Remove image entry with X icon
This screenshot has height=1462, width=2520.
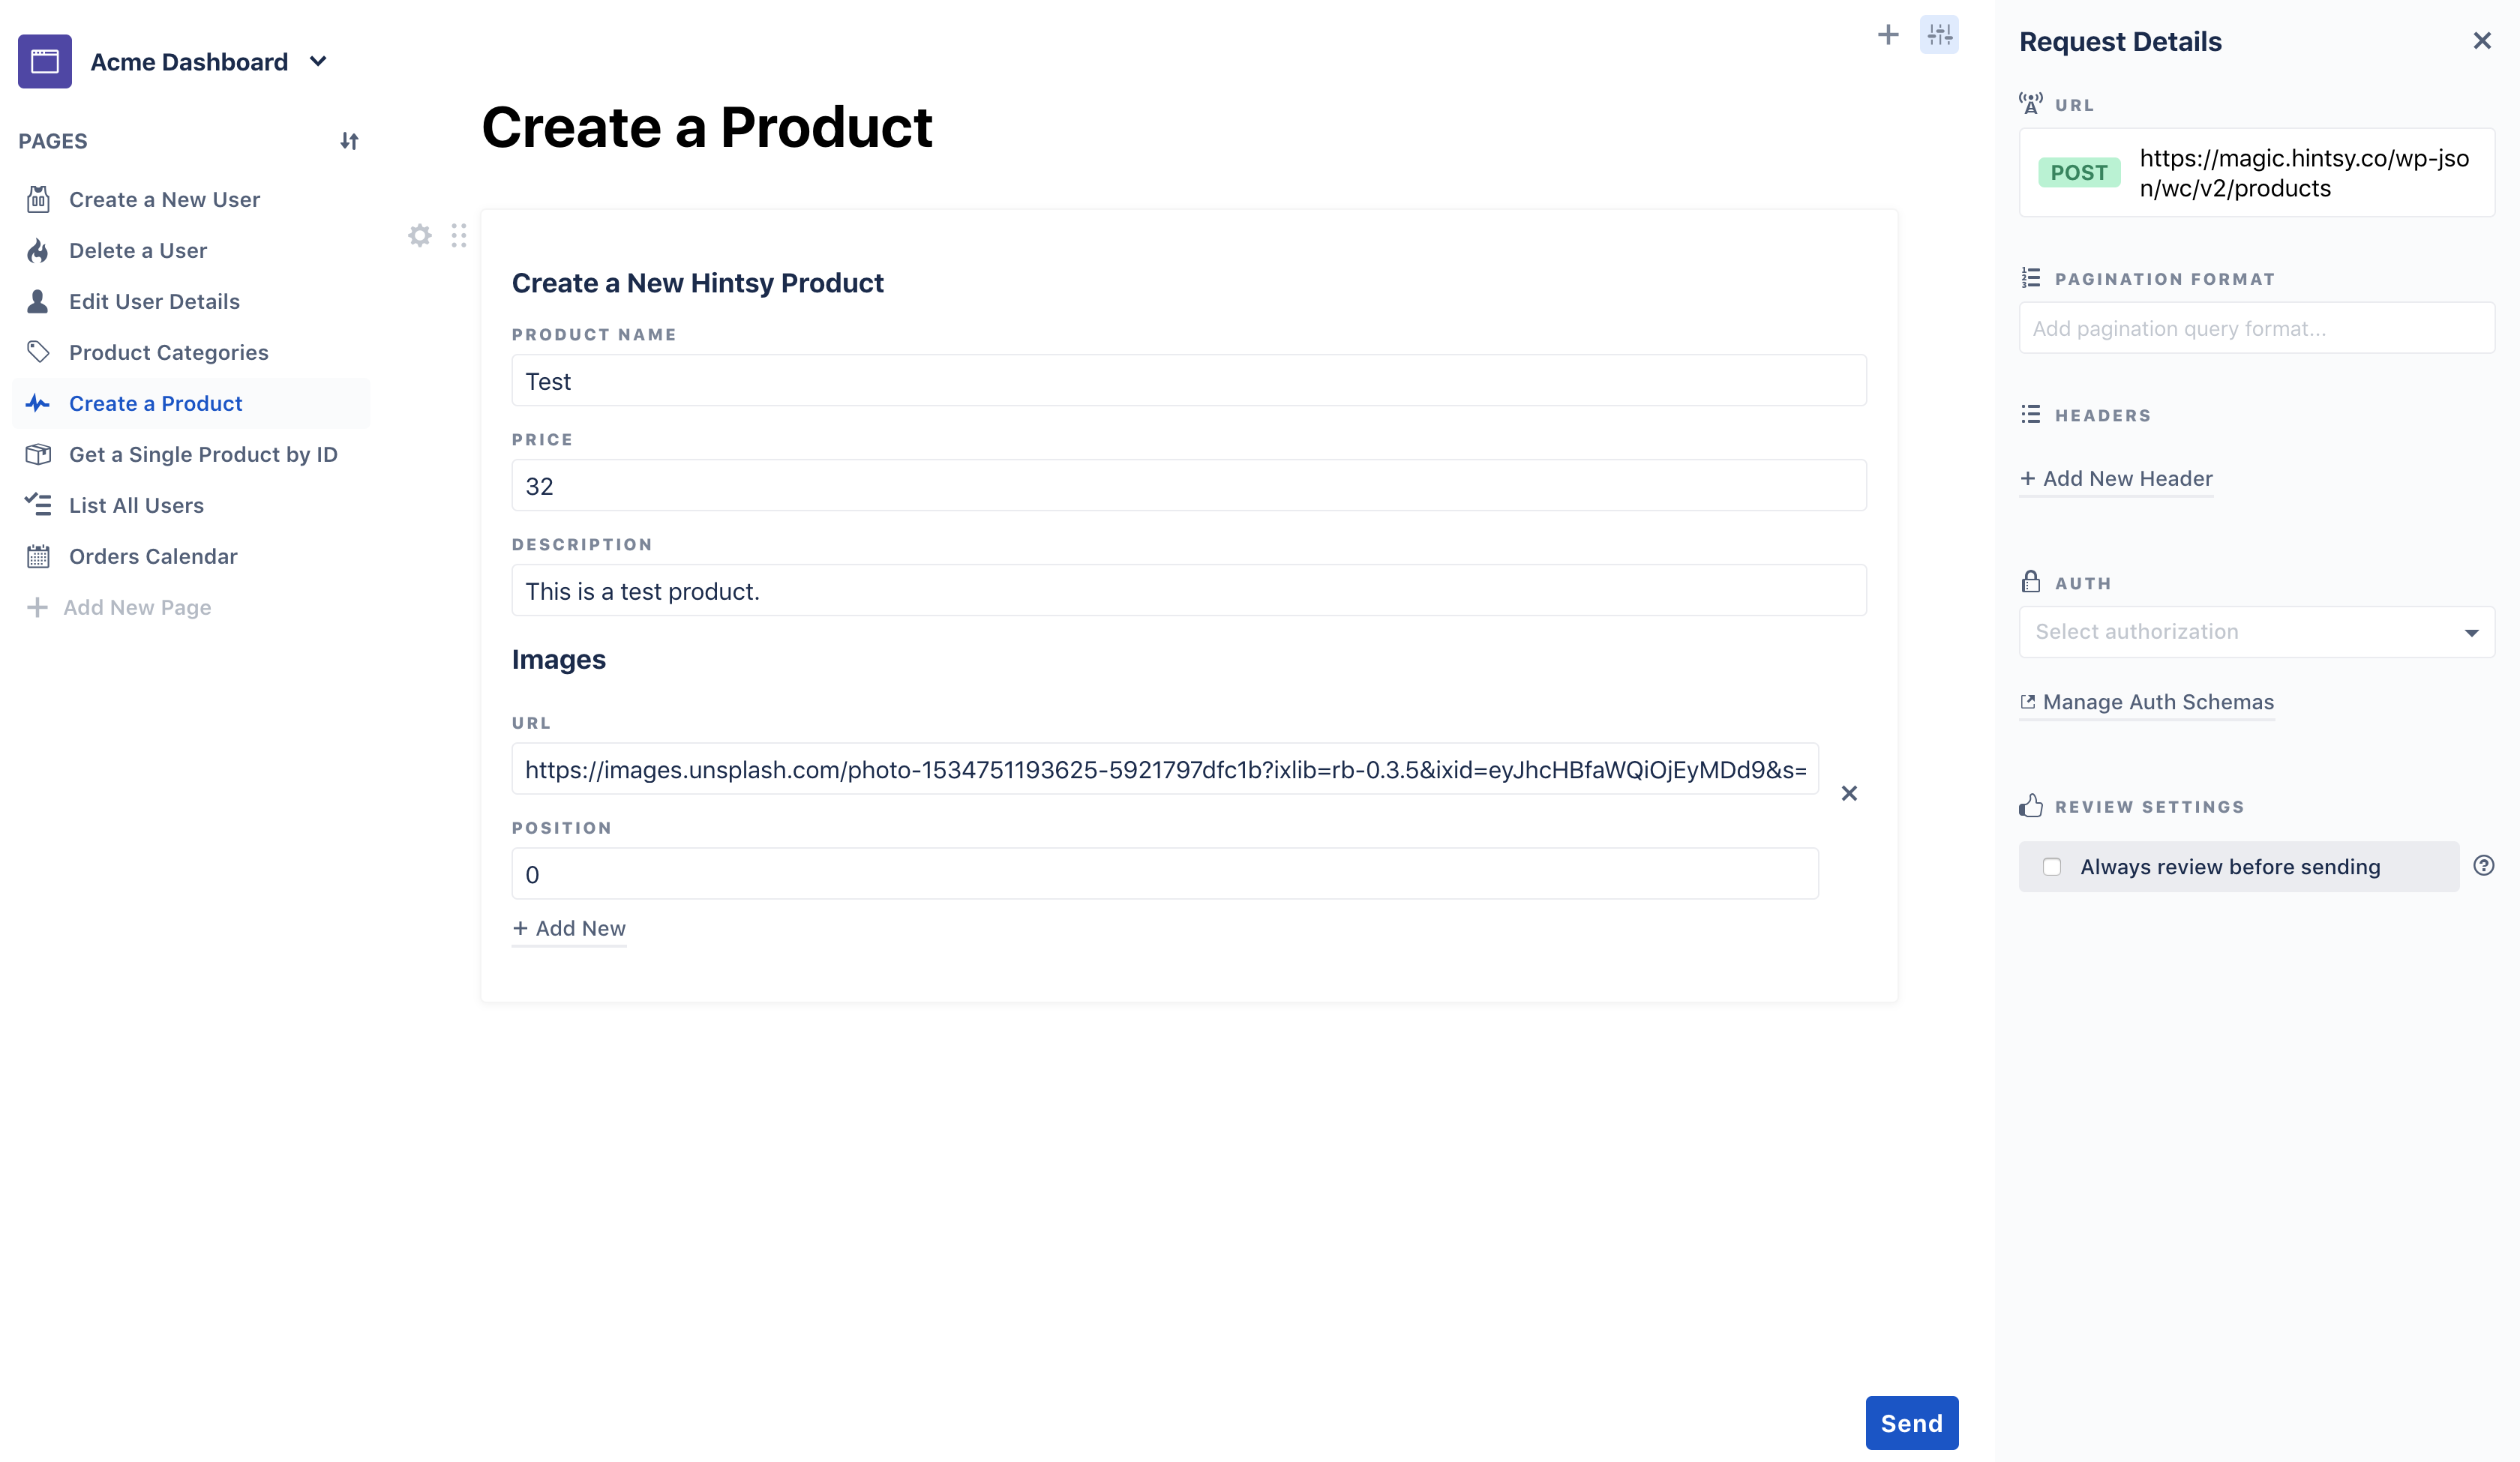pyautogui.click(x=1849, y=793)
